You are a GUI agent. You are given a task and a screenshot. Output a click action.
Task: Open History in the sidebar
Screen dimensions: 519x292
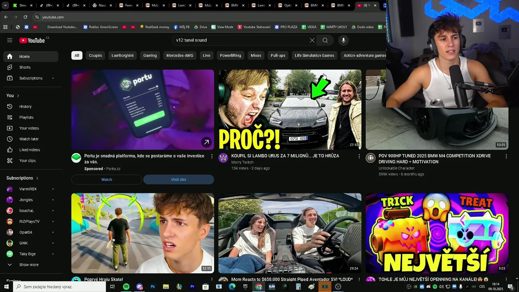pos(31,107)
